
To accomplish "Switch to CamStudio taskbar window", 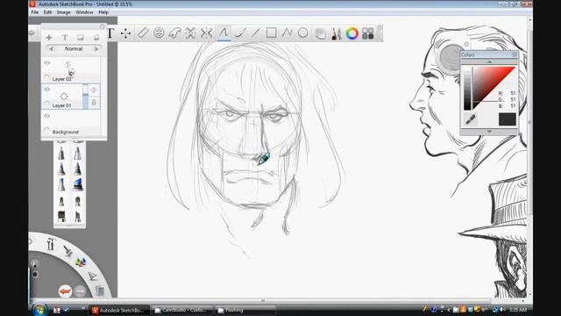I will pyautogui.click(x=181, y=310).
